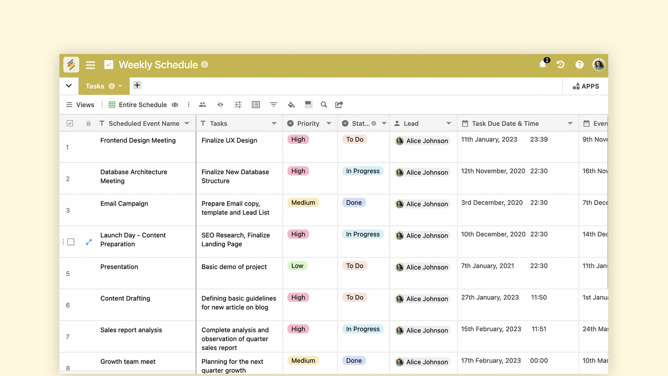Open the revision history icon

point(561,65)
